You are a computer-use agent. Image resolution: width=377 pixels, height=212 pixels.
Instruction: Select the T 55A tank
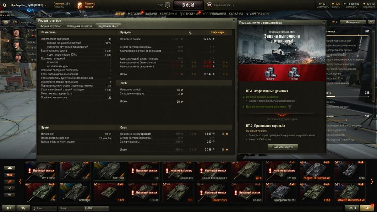[315, 193]
